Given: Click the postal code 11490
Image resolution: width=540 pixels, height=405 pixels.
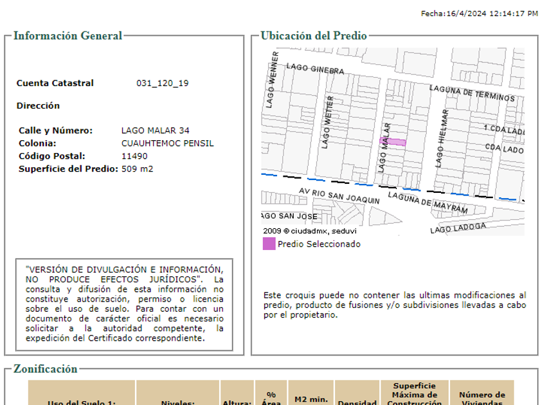Looking at the screenshot, I should (x=134, y=156).
